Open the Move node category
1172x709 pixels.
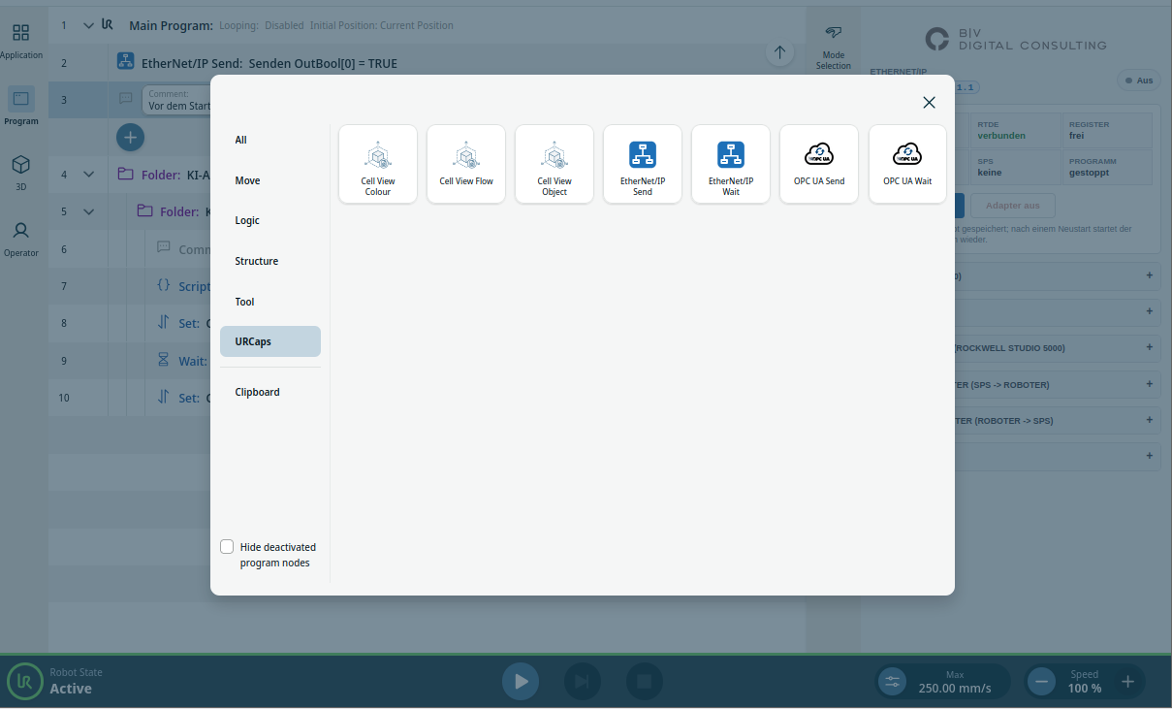click(x=270, y=180)
